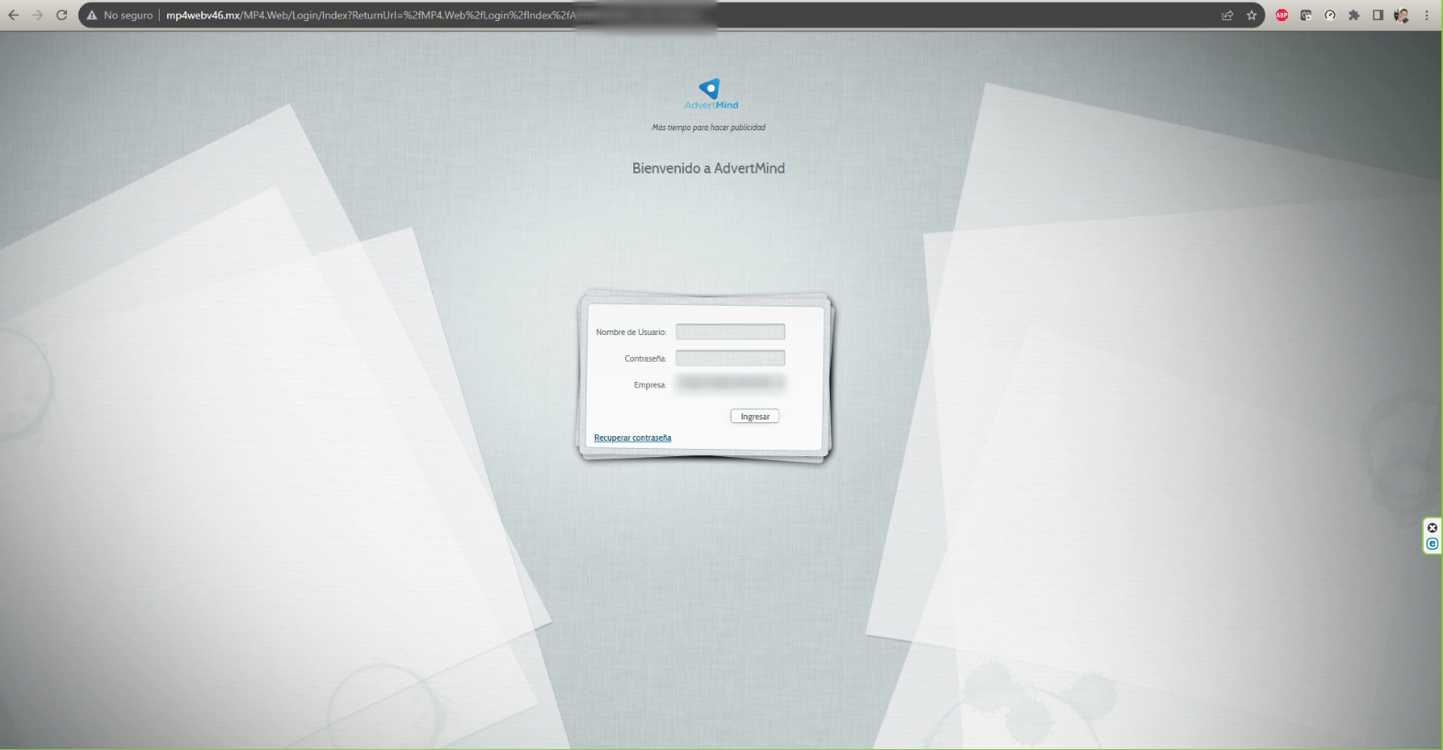
Task: Focus the Nombre de Usuario field
Action: tap(730, 331)
